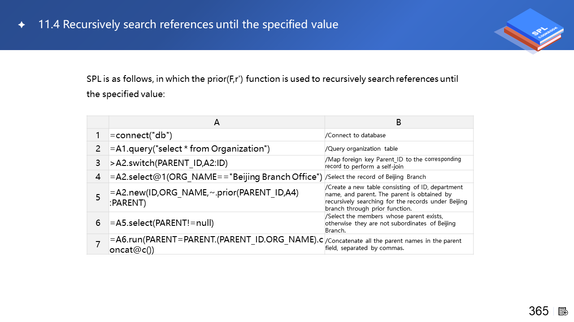Click the A6.run concat code cell
The width and height of the screenshot is (574, 322).
(217, 244)
